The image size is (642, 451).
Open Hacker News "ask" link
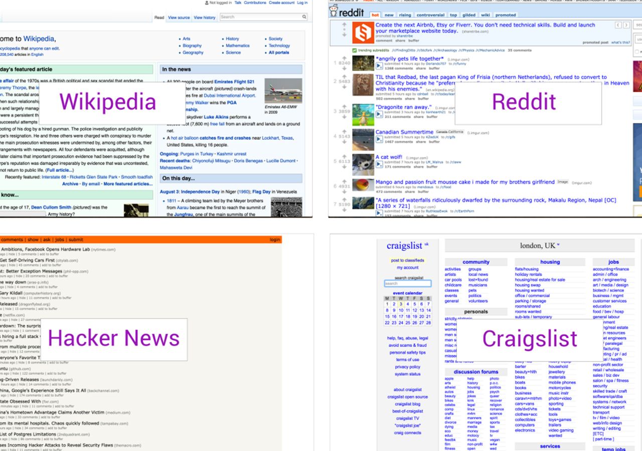tap(47, 240)
